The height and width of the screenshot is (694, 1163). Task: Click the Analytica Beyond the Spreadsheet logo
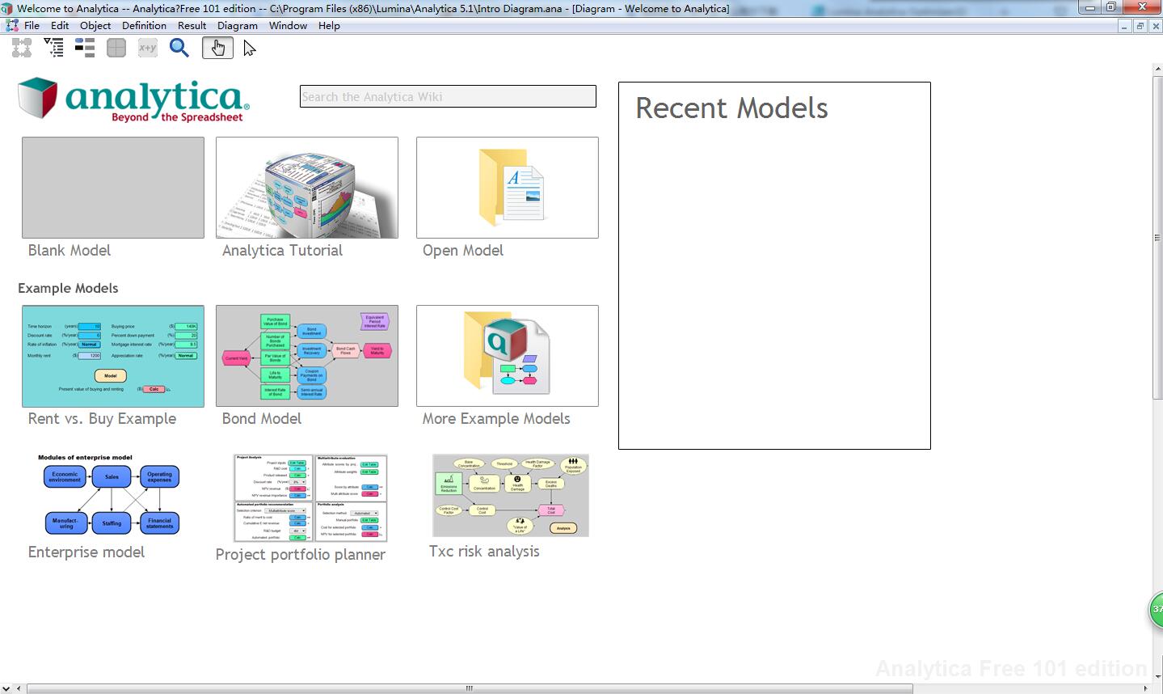pos(133,99)
